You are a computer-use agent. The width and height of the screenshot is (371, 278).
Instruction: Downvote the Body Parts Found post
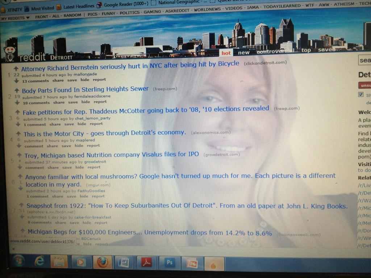(x=17, y=102)
